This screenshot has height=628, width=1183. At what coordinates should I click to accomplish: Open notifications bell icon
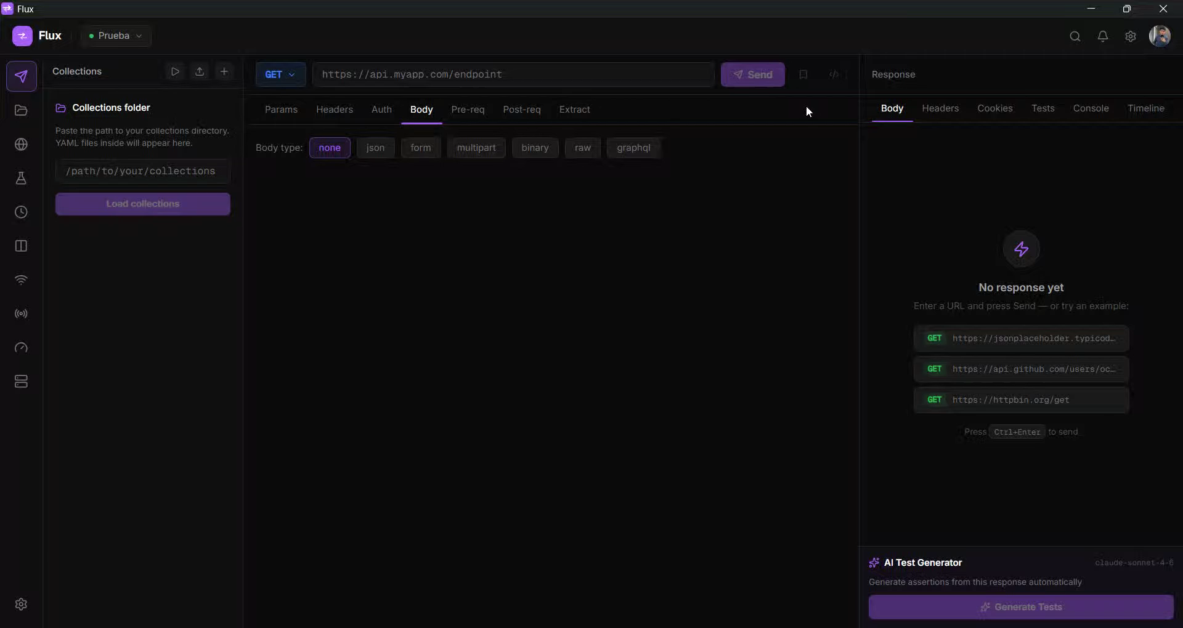tap(1103, 36)
